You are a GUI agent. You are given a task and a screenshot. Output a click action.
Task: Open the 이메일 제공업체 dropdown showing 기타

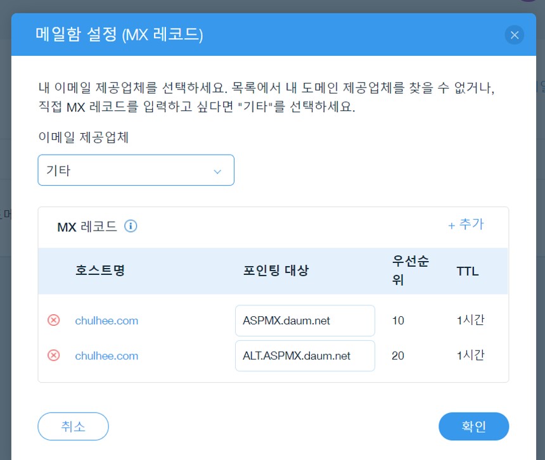click(x=136, y=170)
